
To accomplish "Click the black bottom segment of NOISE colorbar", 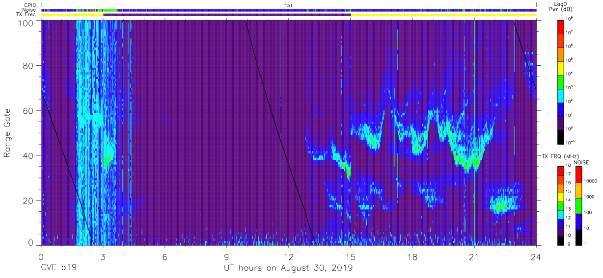I will [578, 237].
